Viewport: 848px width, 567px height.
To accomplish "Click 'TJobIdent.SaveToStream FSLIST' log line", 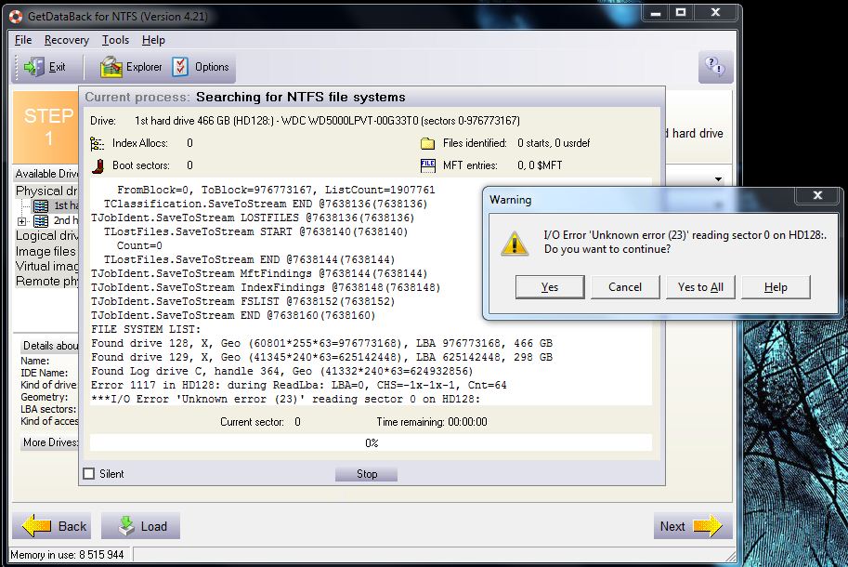I will (x=242, y=301).
